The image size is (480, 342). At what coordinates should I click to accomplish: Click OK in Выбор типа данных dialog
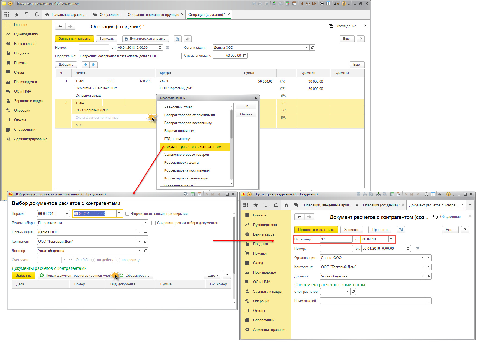coord(246,106)
